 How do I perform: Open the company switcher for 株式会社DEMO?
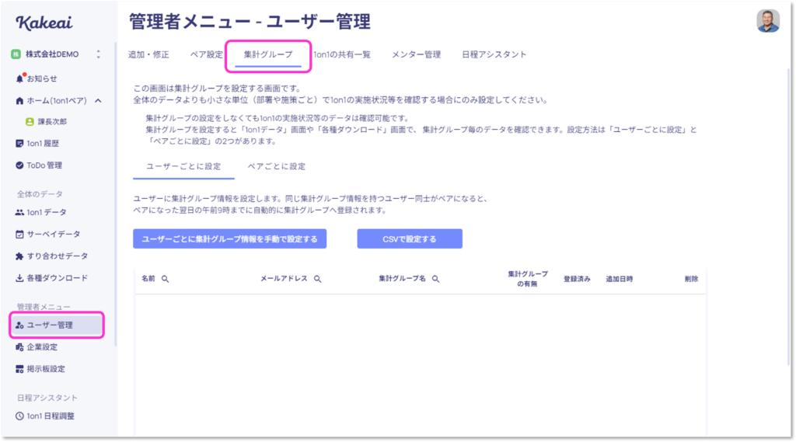(99, 54)
